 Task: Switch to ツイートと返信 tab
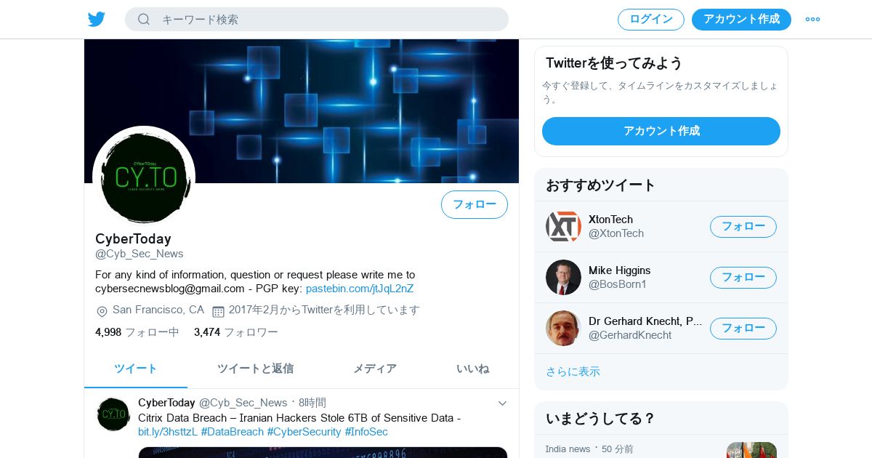click(x=255, y=369)
